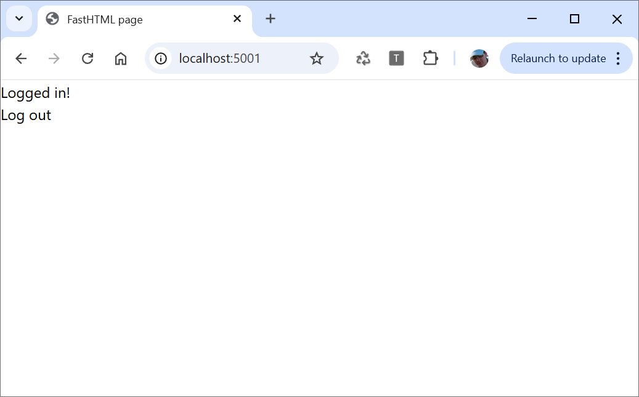The image size is (639, 397).
Task: Minimize the browser window
Action: click(532, 19)
